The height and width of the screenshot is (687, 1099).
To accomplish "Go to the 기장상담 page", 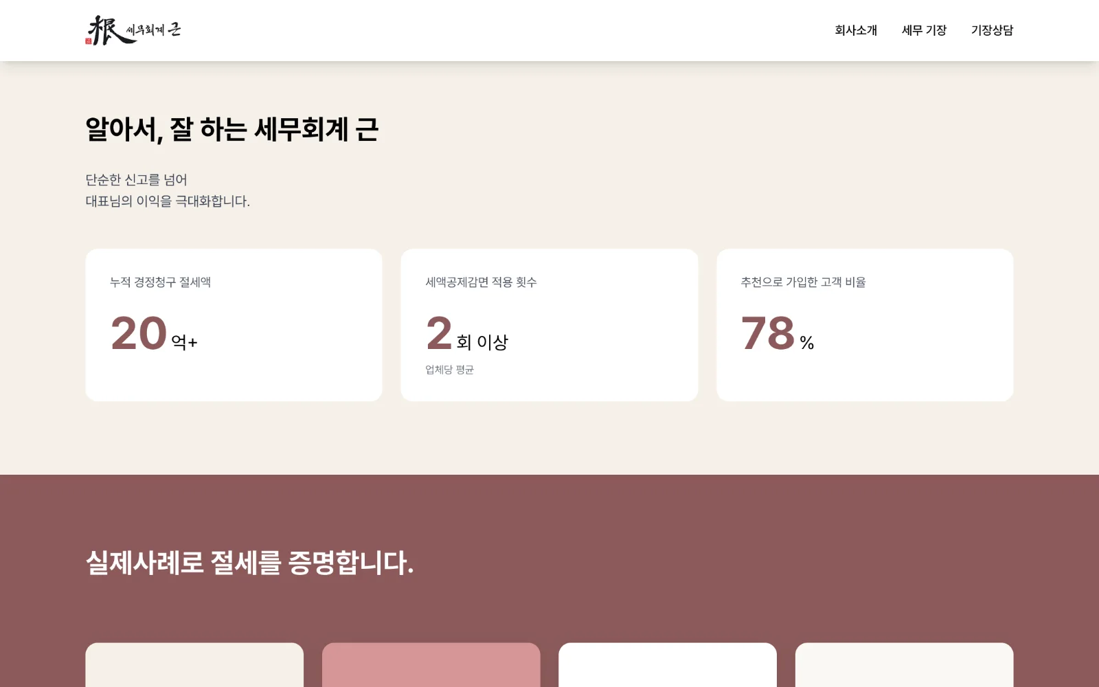I will point(992,30).
